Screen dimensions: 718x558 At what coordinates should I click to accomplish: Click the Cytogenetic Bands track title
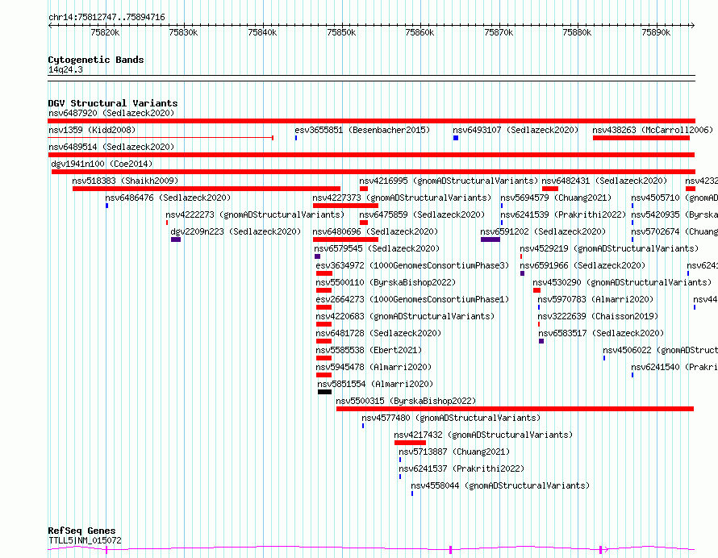point(96,60)
